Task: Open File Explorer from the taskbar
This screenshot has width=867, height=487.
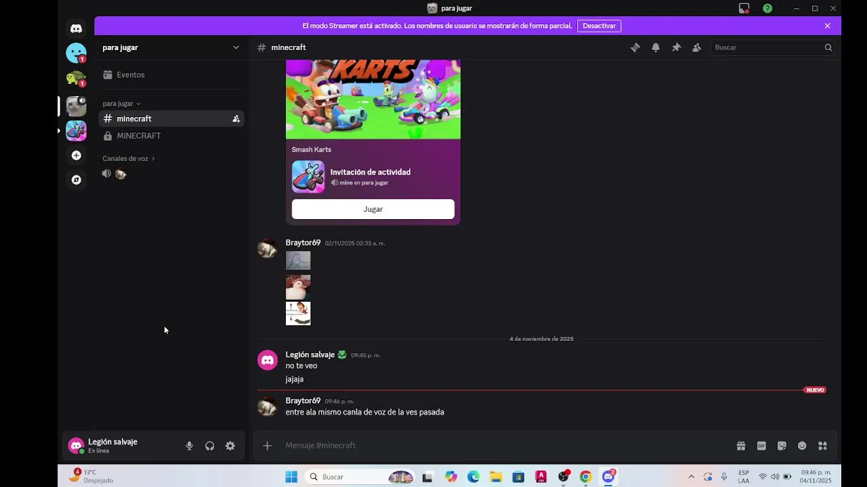Action: coord(496,477)
